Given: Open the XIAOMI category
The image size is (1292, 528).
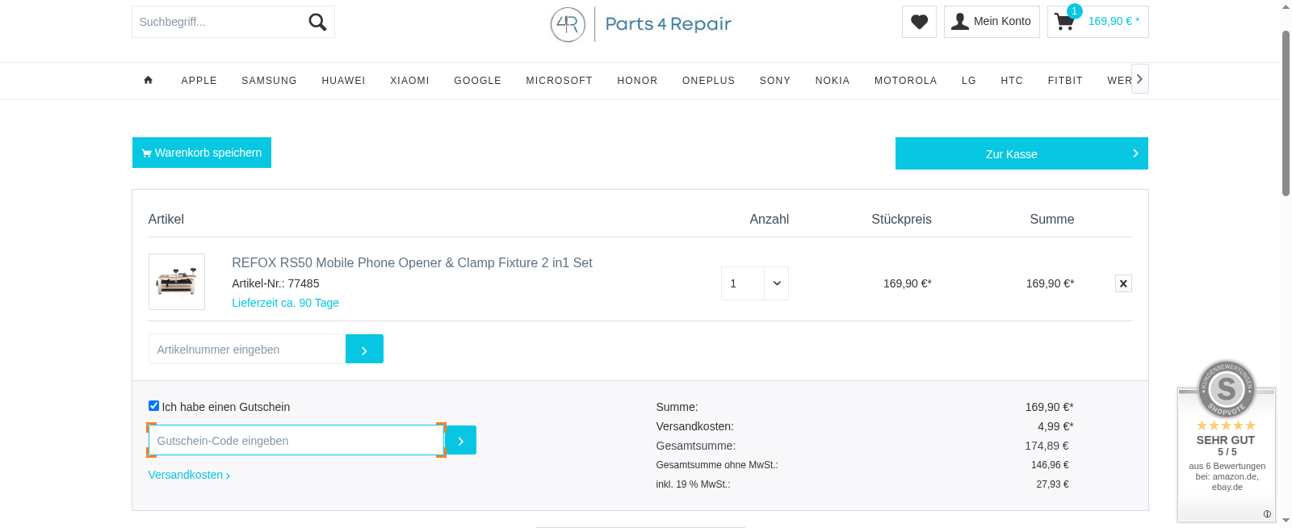Looking at the screenshot, I should (x=409, y=81).
